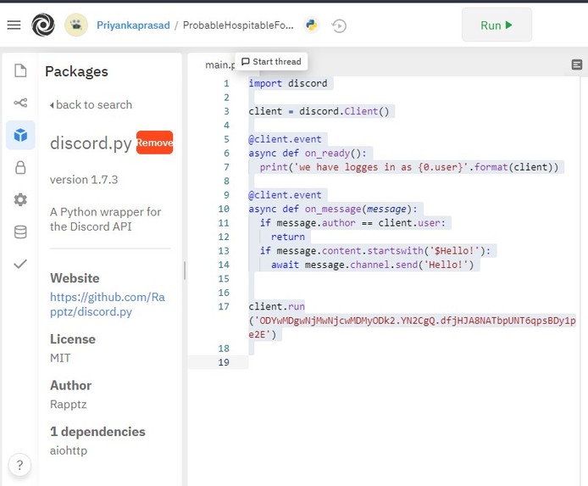588x486 pixels.
Task: Open the Unit tests checkmark icon
Action: point(20,264)
